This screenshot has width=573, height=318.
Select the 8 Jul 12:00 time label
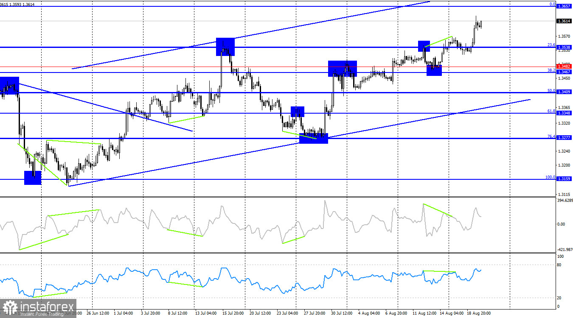pos(178,313)
